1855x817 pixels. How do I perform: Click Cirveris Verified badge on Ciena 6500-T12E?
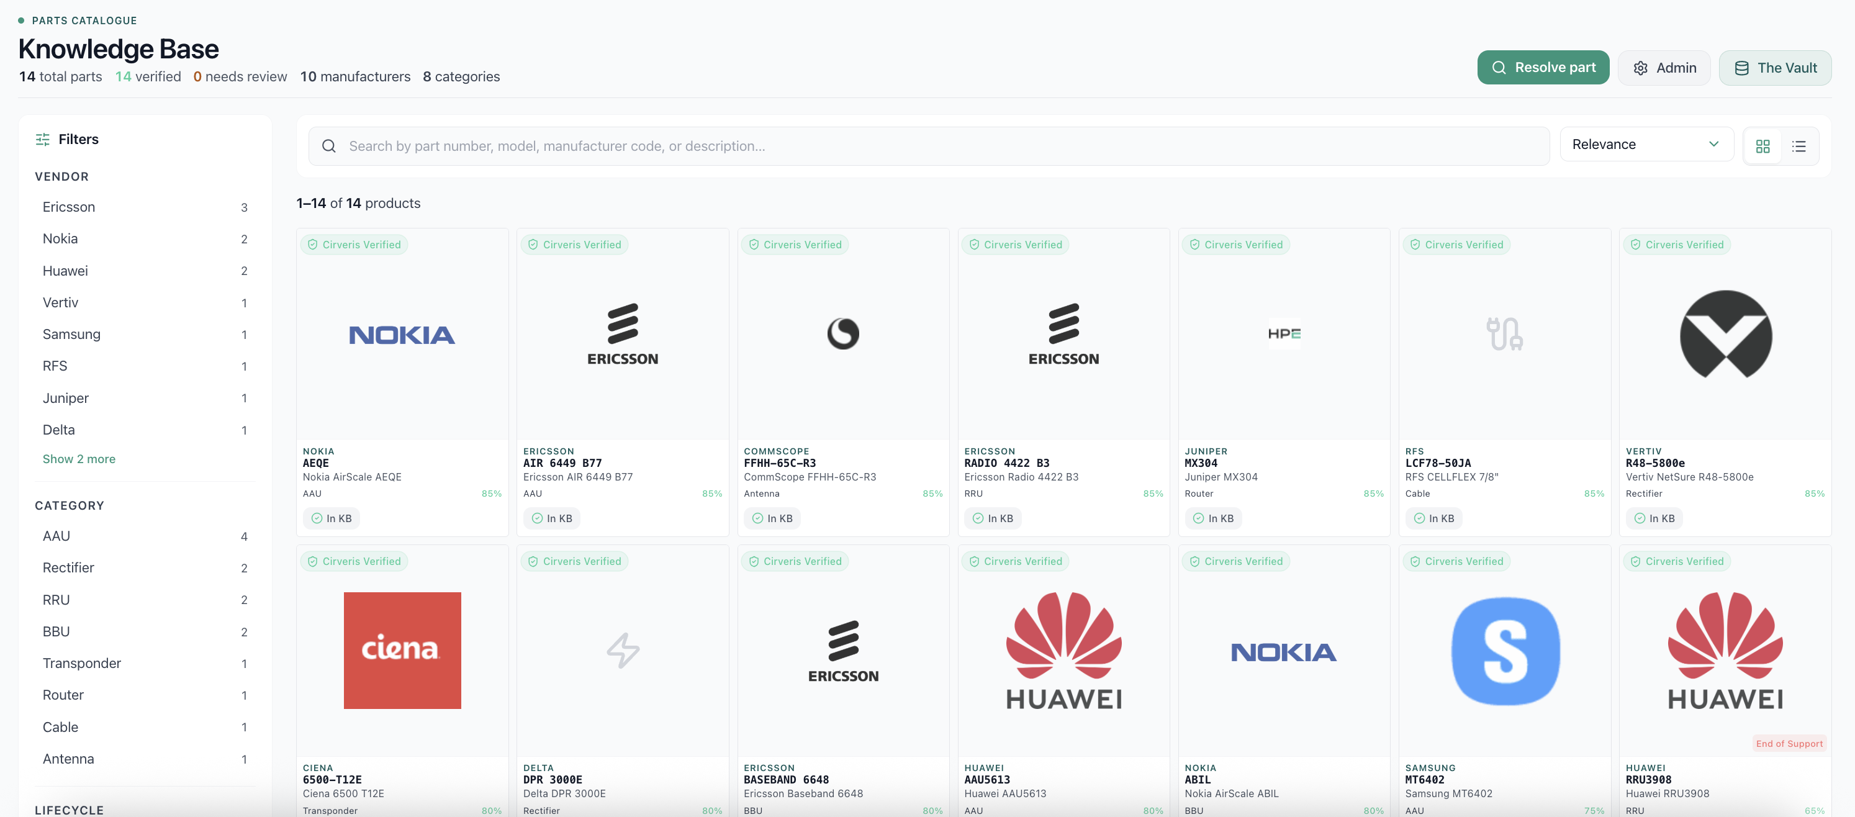click(x=354, y=561)
